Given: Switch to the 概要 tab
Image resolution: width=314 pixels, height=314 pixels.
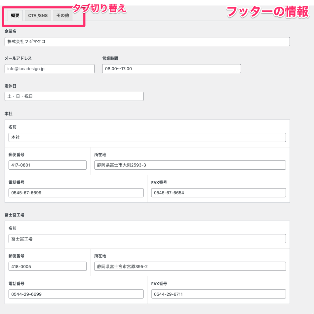Looking at the screenshot, I should click(15, 16).
